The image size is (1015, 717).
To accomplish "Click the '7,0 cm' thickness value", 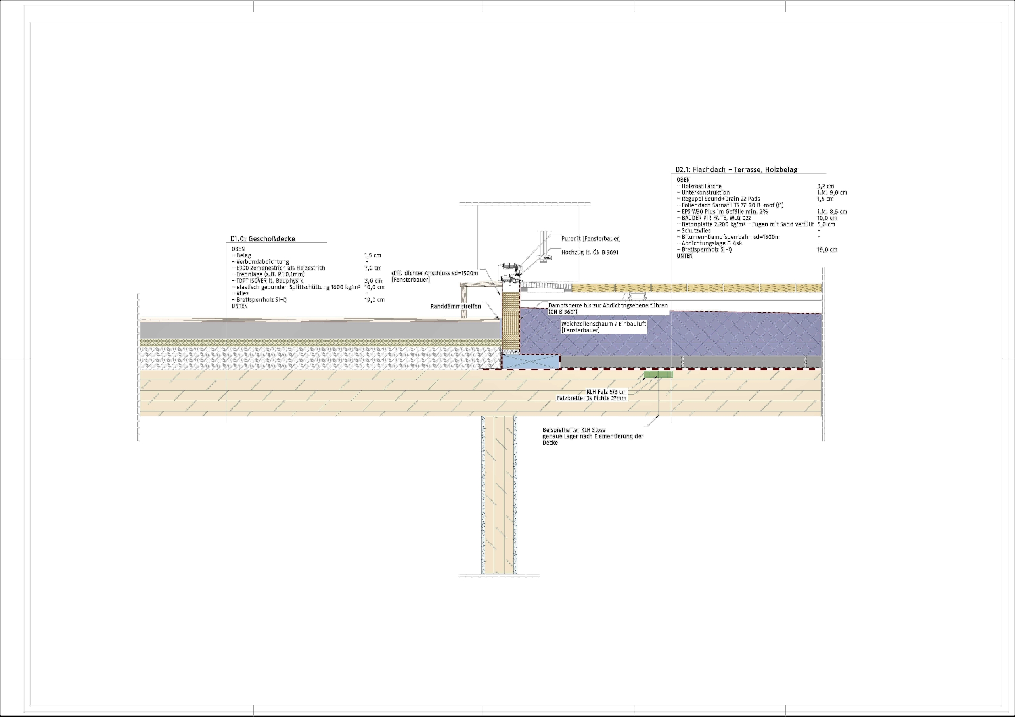I will [x=373, y=268].
